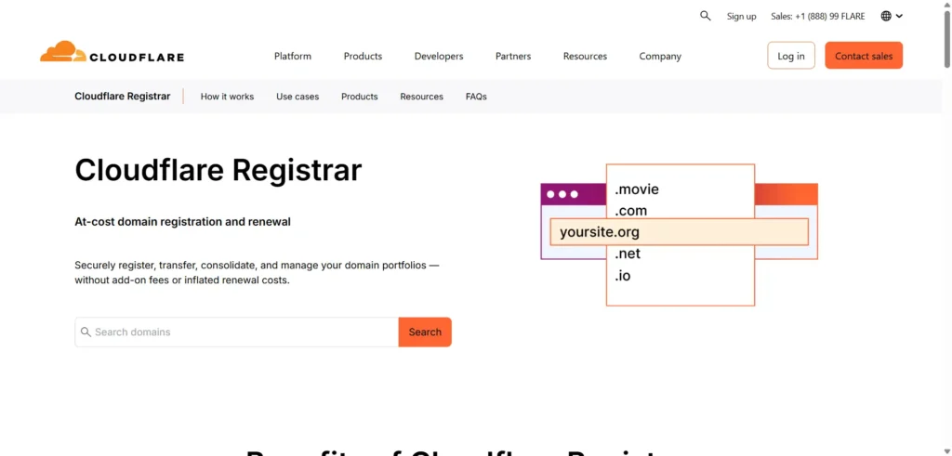Click the Log in button
This screenshot has height=456, width=952.
(x=791, y=55)
